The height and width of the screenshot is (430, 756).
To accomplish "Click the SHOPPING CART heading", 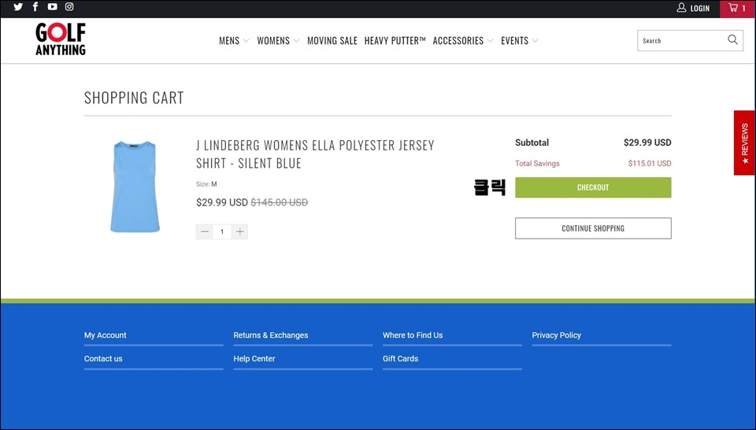I will coord(134,98).
